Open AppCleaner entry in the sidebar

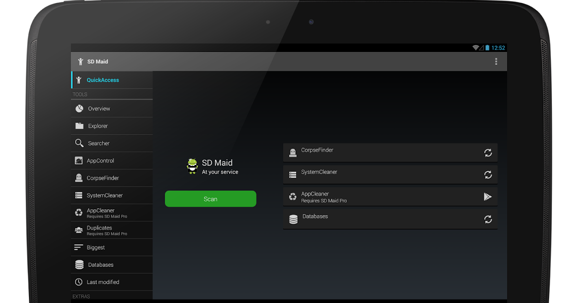[x=112, y=213]
